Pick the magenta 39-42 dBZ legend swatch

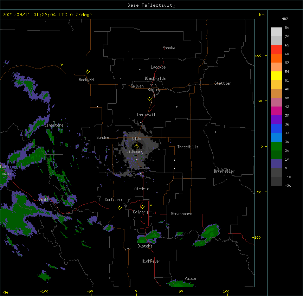pyautogui.click(x=276, y=111)
